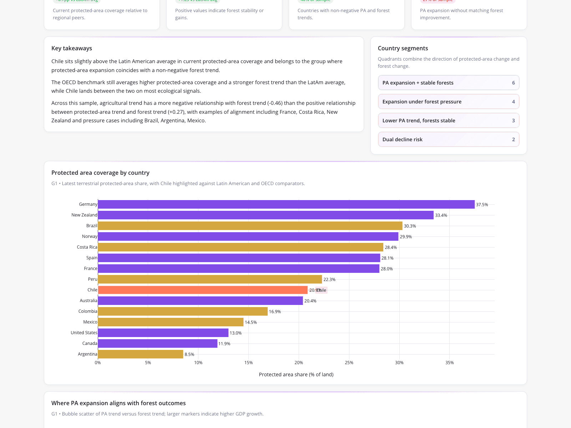
Task: Click the 37.5% value label
Action: click(482, 205)
